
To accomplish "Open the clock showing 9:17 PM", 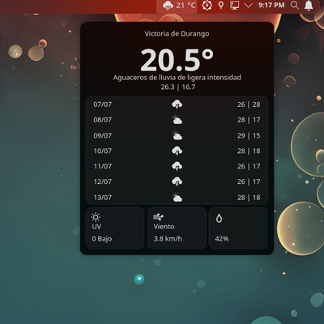I will point(271,5).
